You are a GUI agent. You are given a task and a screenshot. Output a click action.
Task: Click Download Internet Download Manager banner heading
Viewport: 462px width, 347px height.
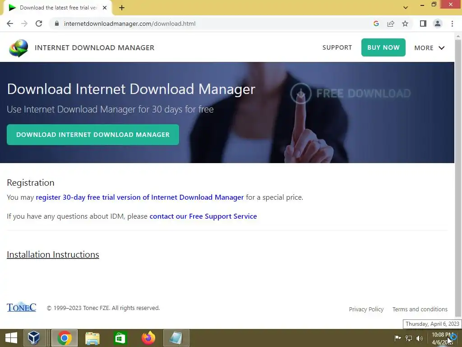coord(131,89)
